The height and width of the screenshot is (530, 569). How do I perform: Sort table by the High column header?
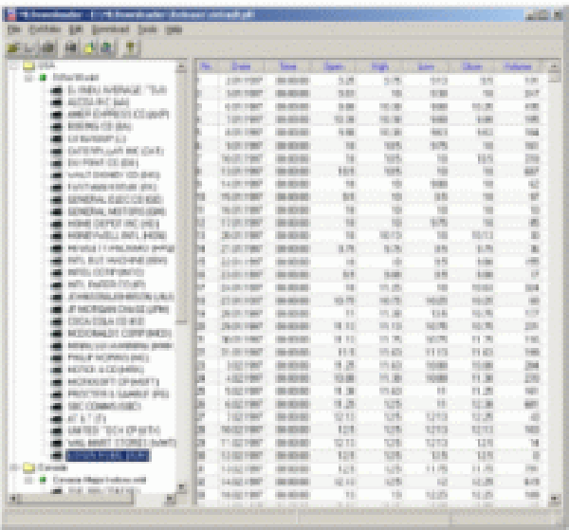[379, 66]
